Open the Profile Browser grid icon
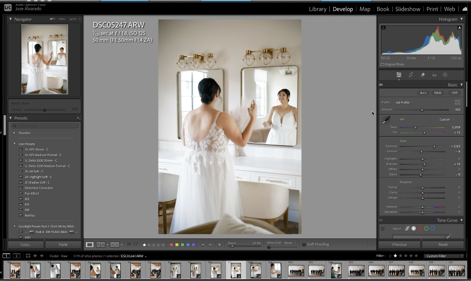Screen dimensions: 471x281 pos(458,102)
